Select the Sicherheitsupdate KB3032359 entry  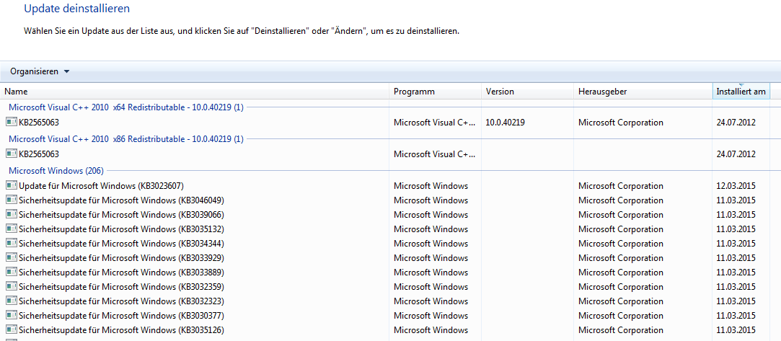point(386,287)
